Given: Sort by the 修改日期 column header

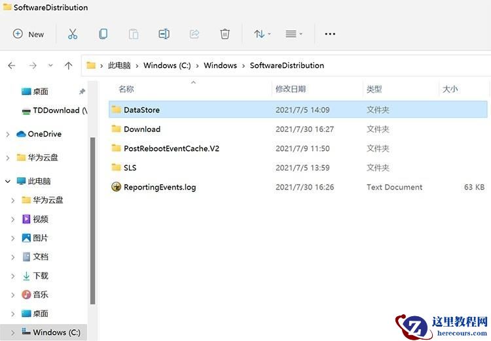Looking at the screenshot, I should click(x=290, y=89).
